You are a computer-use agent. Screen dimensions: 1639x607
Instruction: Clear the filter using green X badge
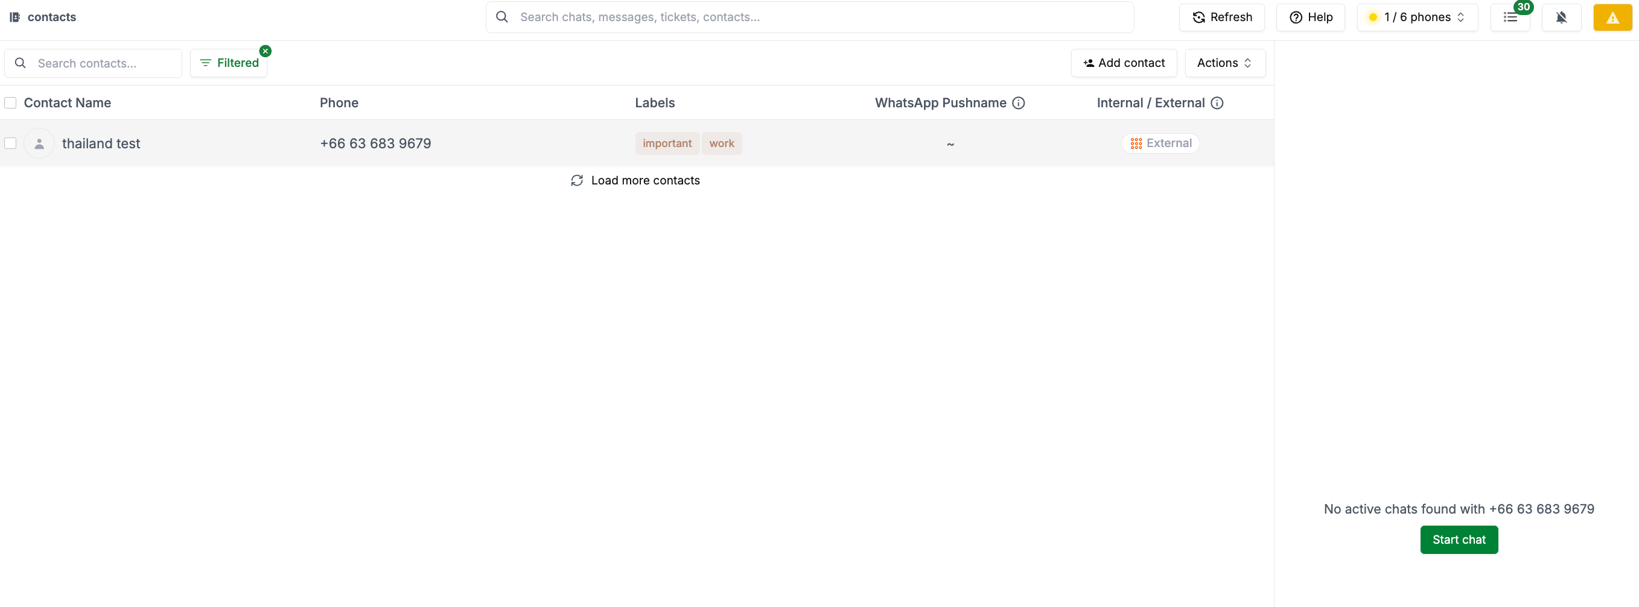click(x=266, y=51)
